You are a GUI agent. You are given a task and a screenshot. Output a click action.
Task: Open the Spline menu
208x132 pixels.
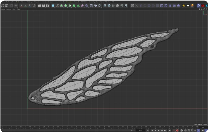tap(13, 2)
